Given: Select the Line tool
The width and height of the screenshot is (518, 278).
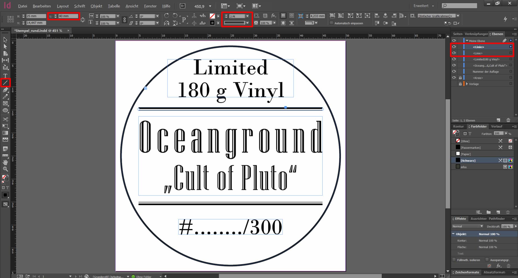Looking at the screenshot, I should pos(5,83).
